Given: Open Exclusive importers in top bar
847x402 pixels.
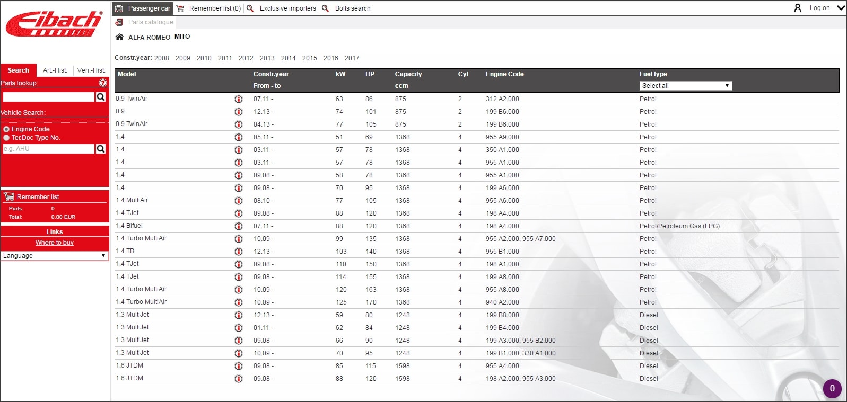Looking at the screenshot, I should (x=282, y=8).
